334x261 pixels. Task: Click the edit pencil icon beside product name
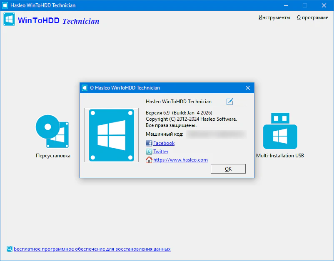pyautogui.click(x=230, y=102)
